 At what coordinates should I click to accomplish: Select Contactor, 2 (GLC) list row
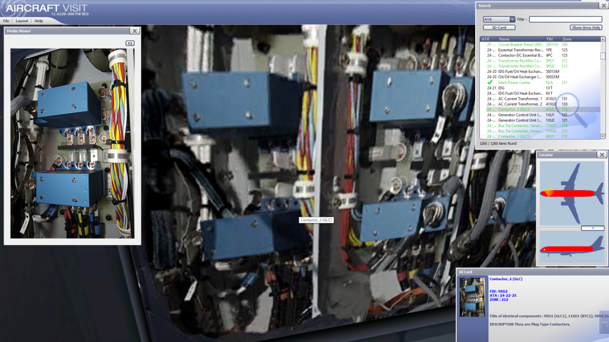click(x=540, y=110)
